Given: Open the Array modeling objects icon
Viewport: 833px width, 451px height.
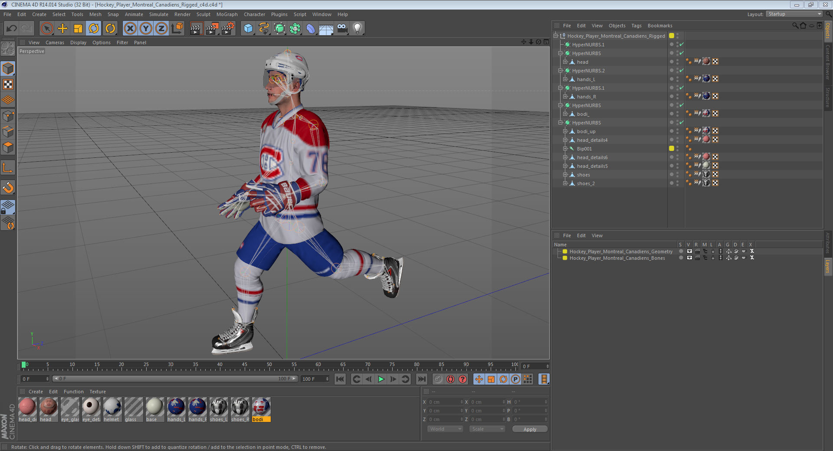Looking at the screenshot, I should 295,29.
